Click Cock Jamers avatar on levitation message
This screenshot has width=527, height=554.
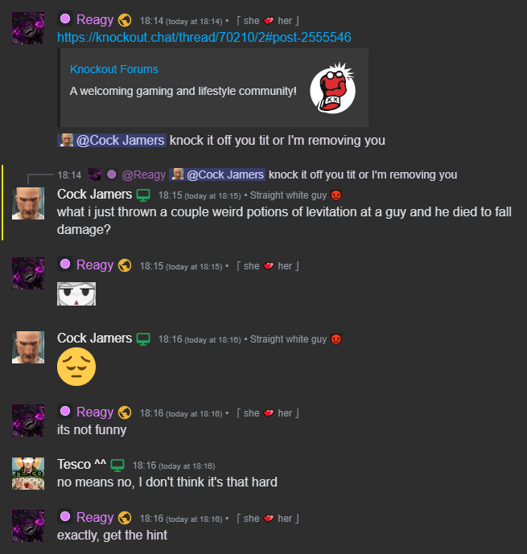click(28, 203)
